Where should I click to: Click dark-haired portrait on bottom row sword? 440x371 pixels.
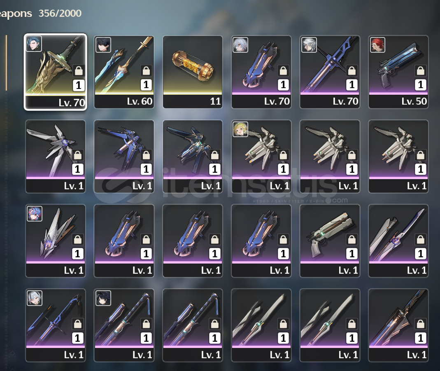pyautogui.click(x=103, y=298)
